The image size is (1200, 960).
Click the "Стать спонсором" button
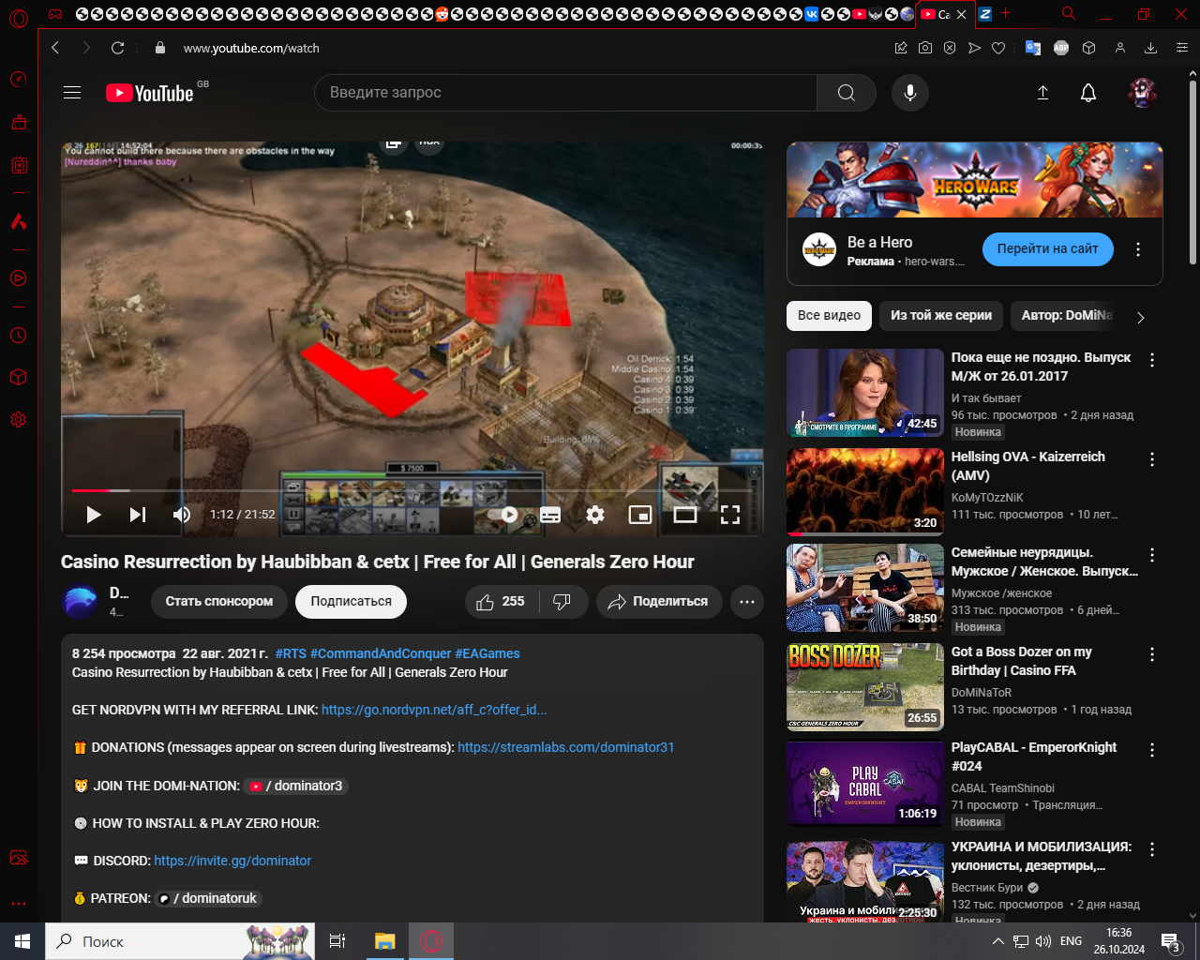(x=219, y=602)
